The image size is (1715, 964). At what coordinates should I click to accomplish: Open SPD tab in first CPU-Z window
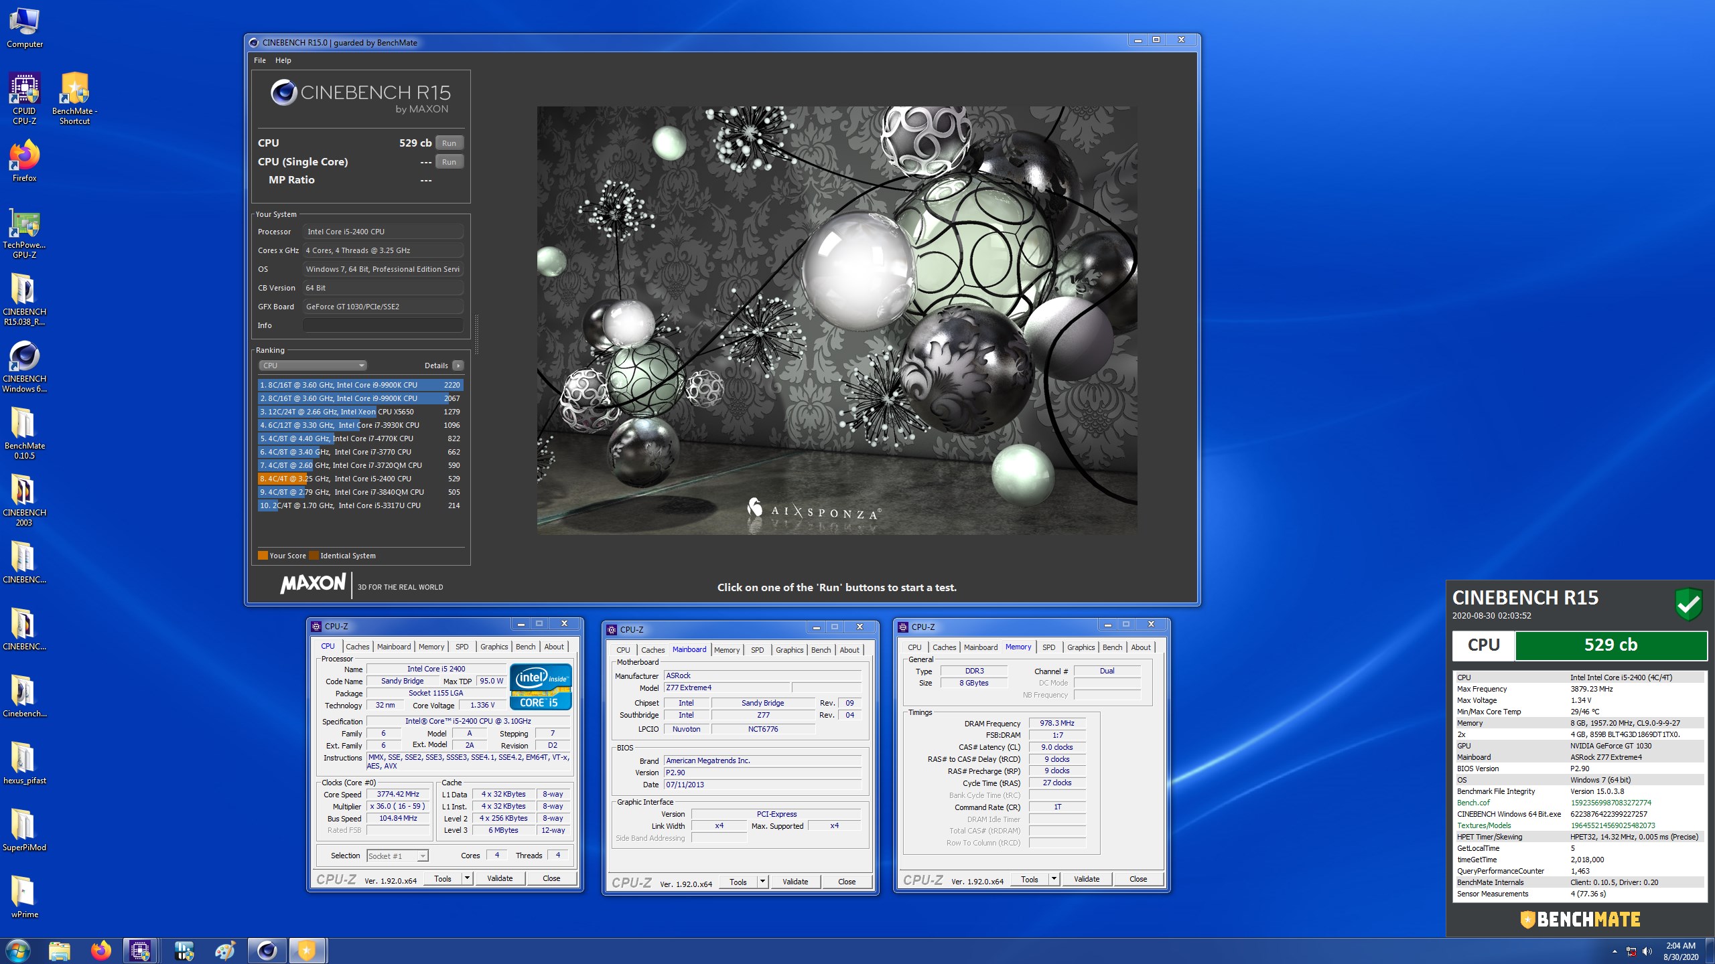(x=462, y=647)
